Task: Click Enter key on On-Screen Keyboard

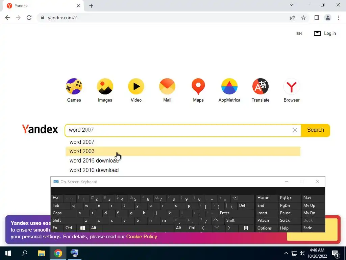Action: pyautogui.click(x=236, y=213)
